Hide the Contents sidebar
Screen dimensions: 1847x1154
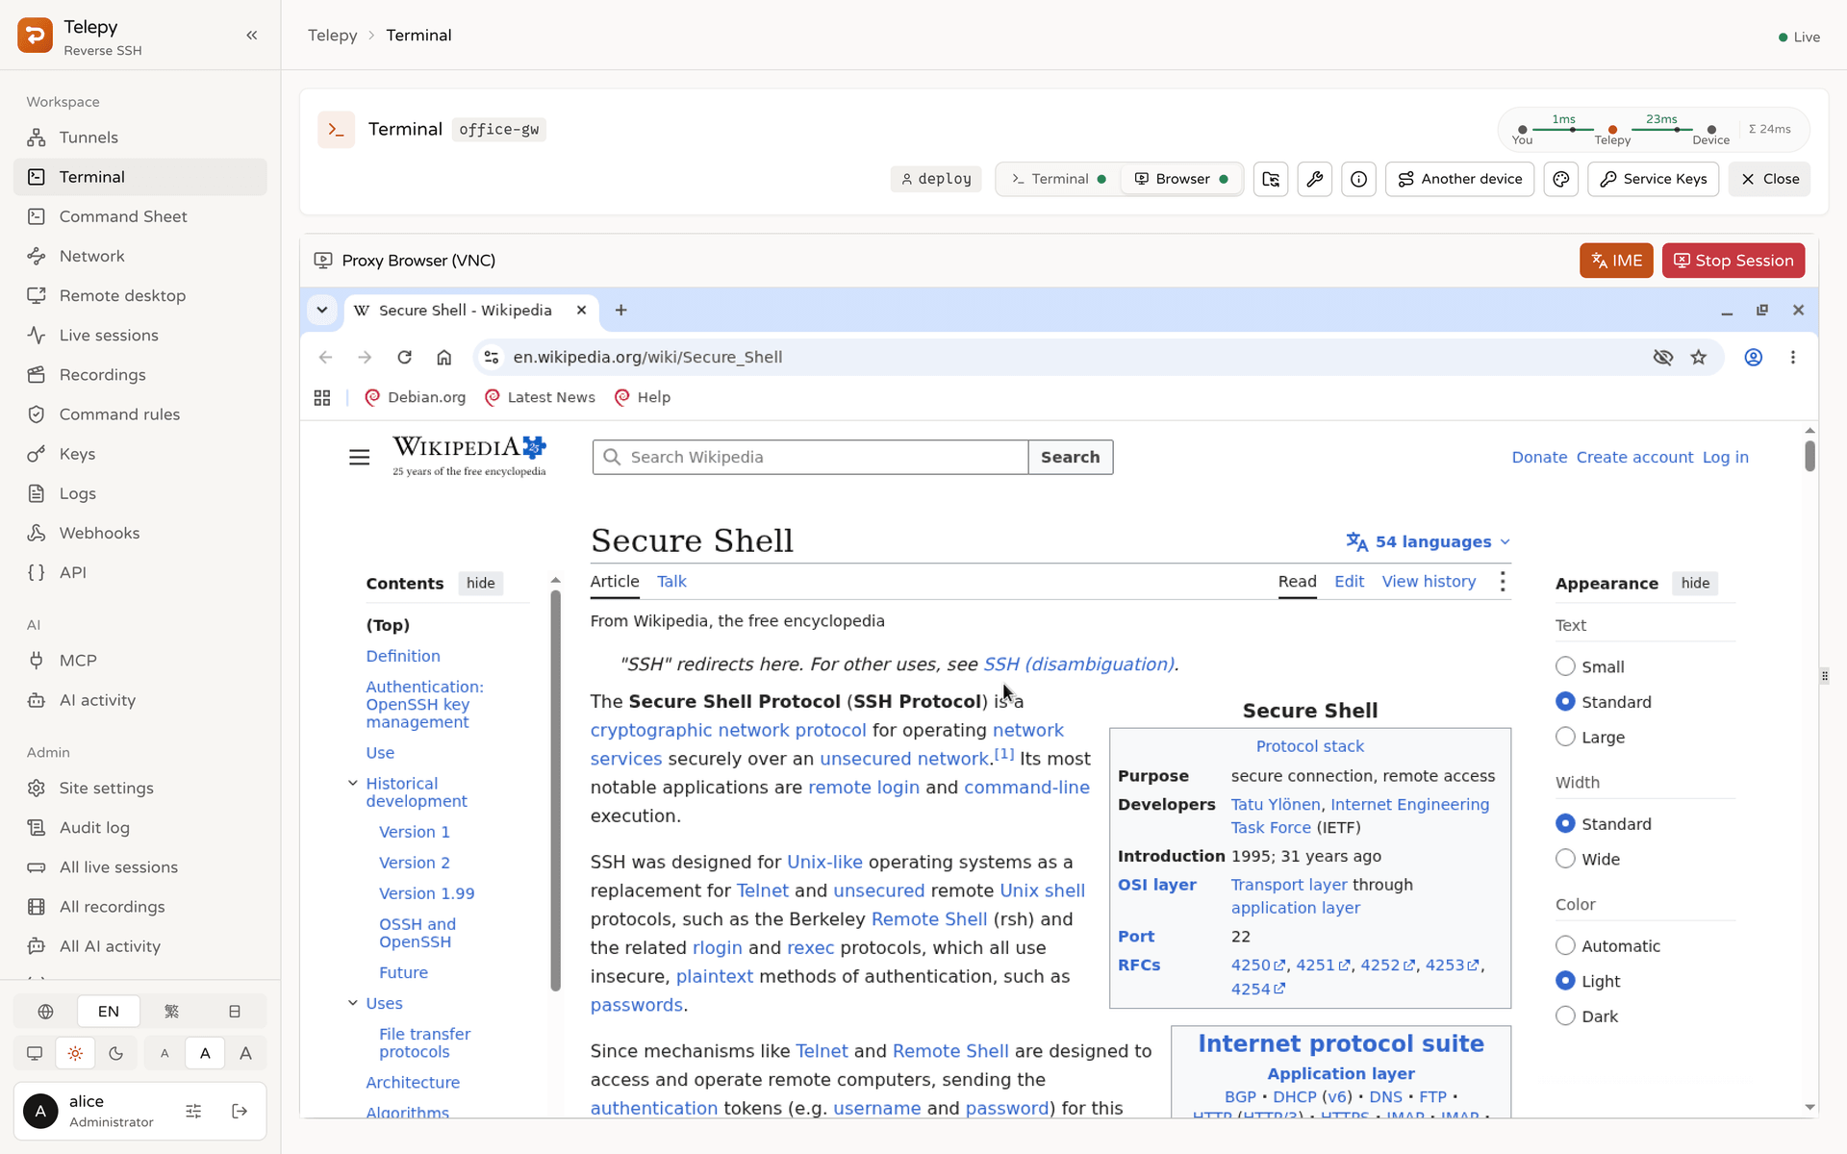(480, 583)
